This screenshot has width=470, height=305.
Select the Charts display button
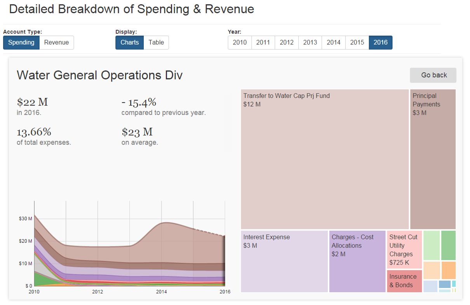129,43
